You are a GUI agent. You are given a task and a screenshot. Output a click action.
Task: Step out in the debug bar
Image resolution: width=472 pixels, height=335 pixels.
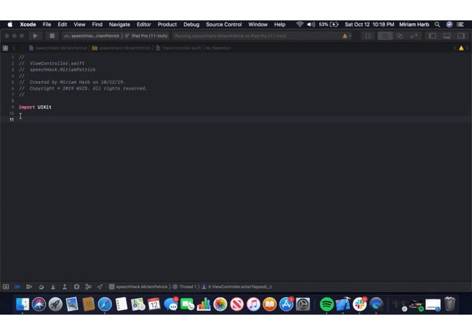pos(65,287)
